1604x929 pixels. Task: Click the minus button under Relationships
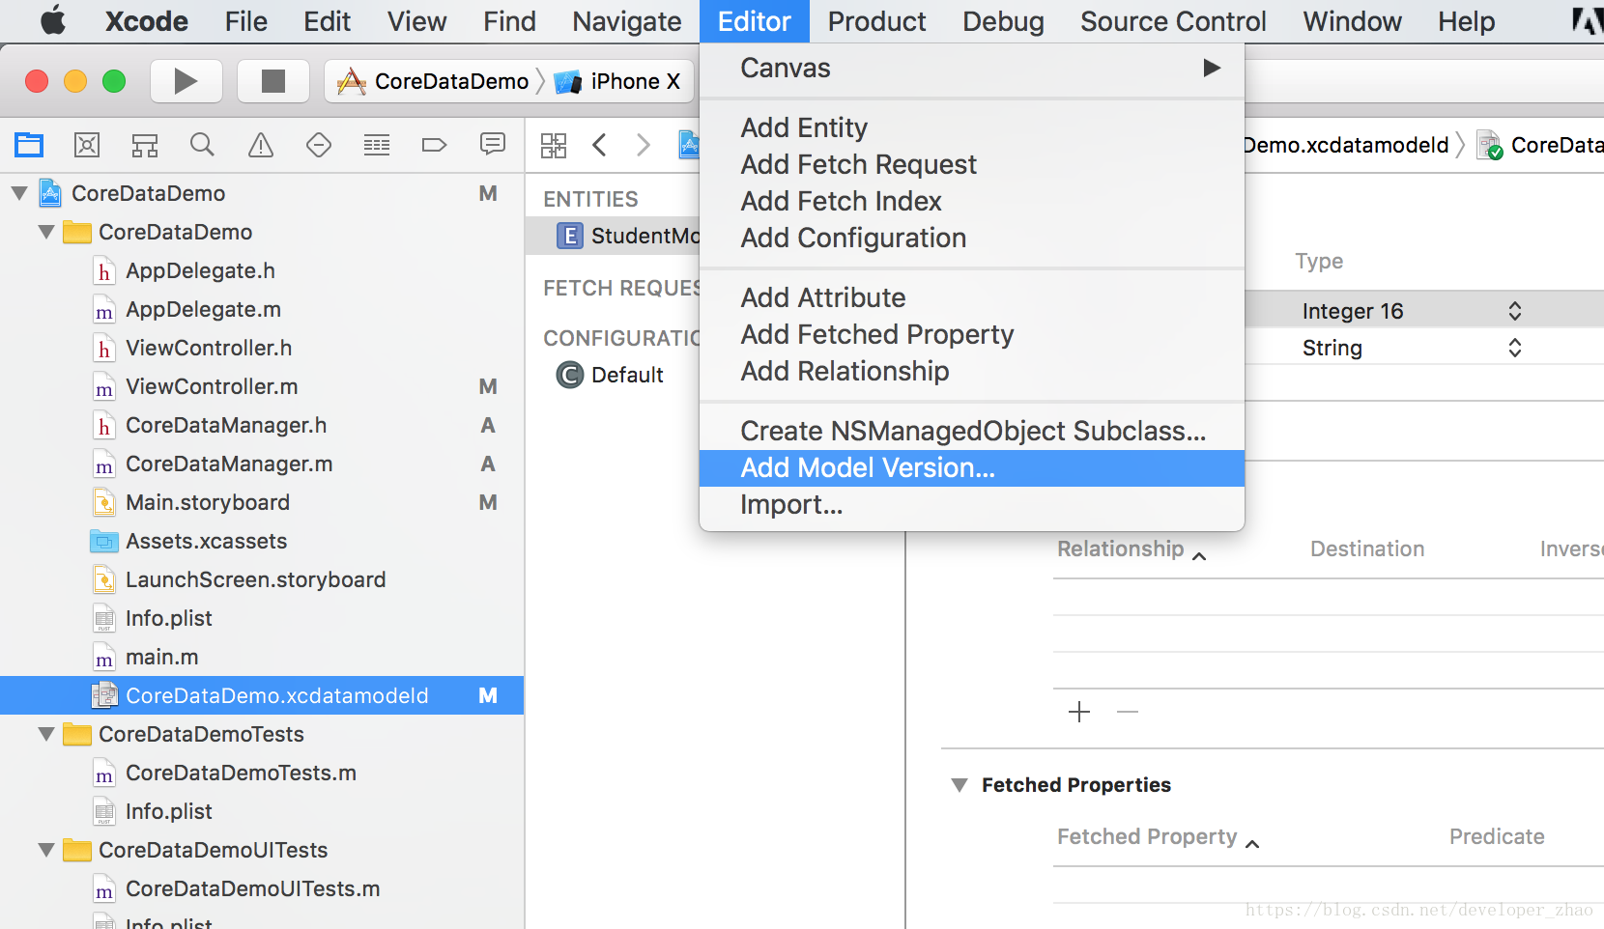point(1128,712)
